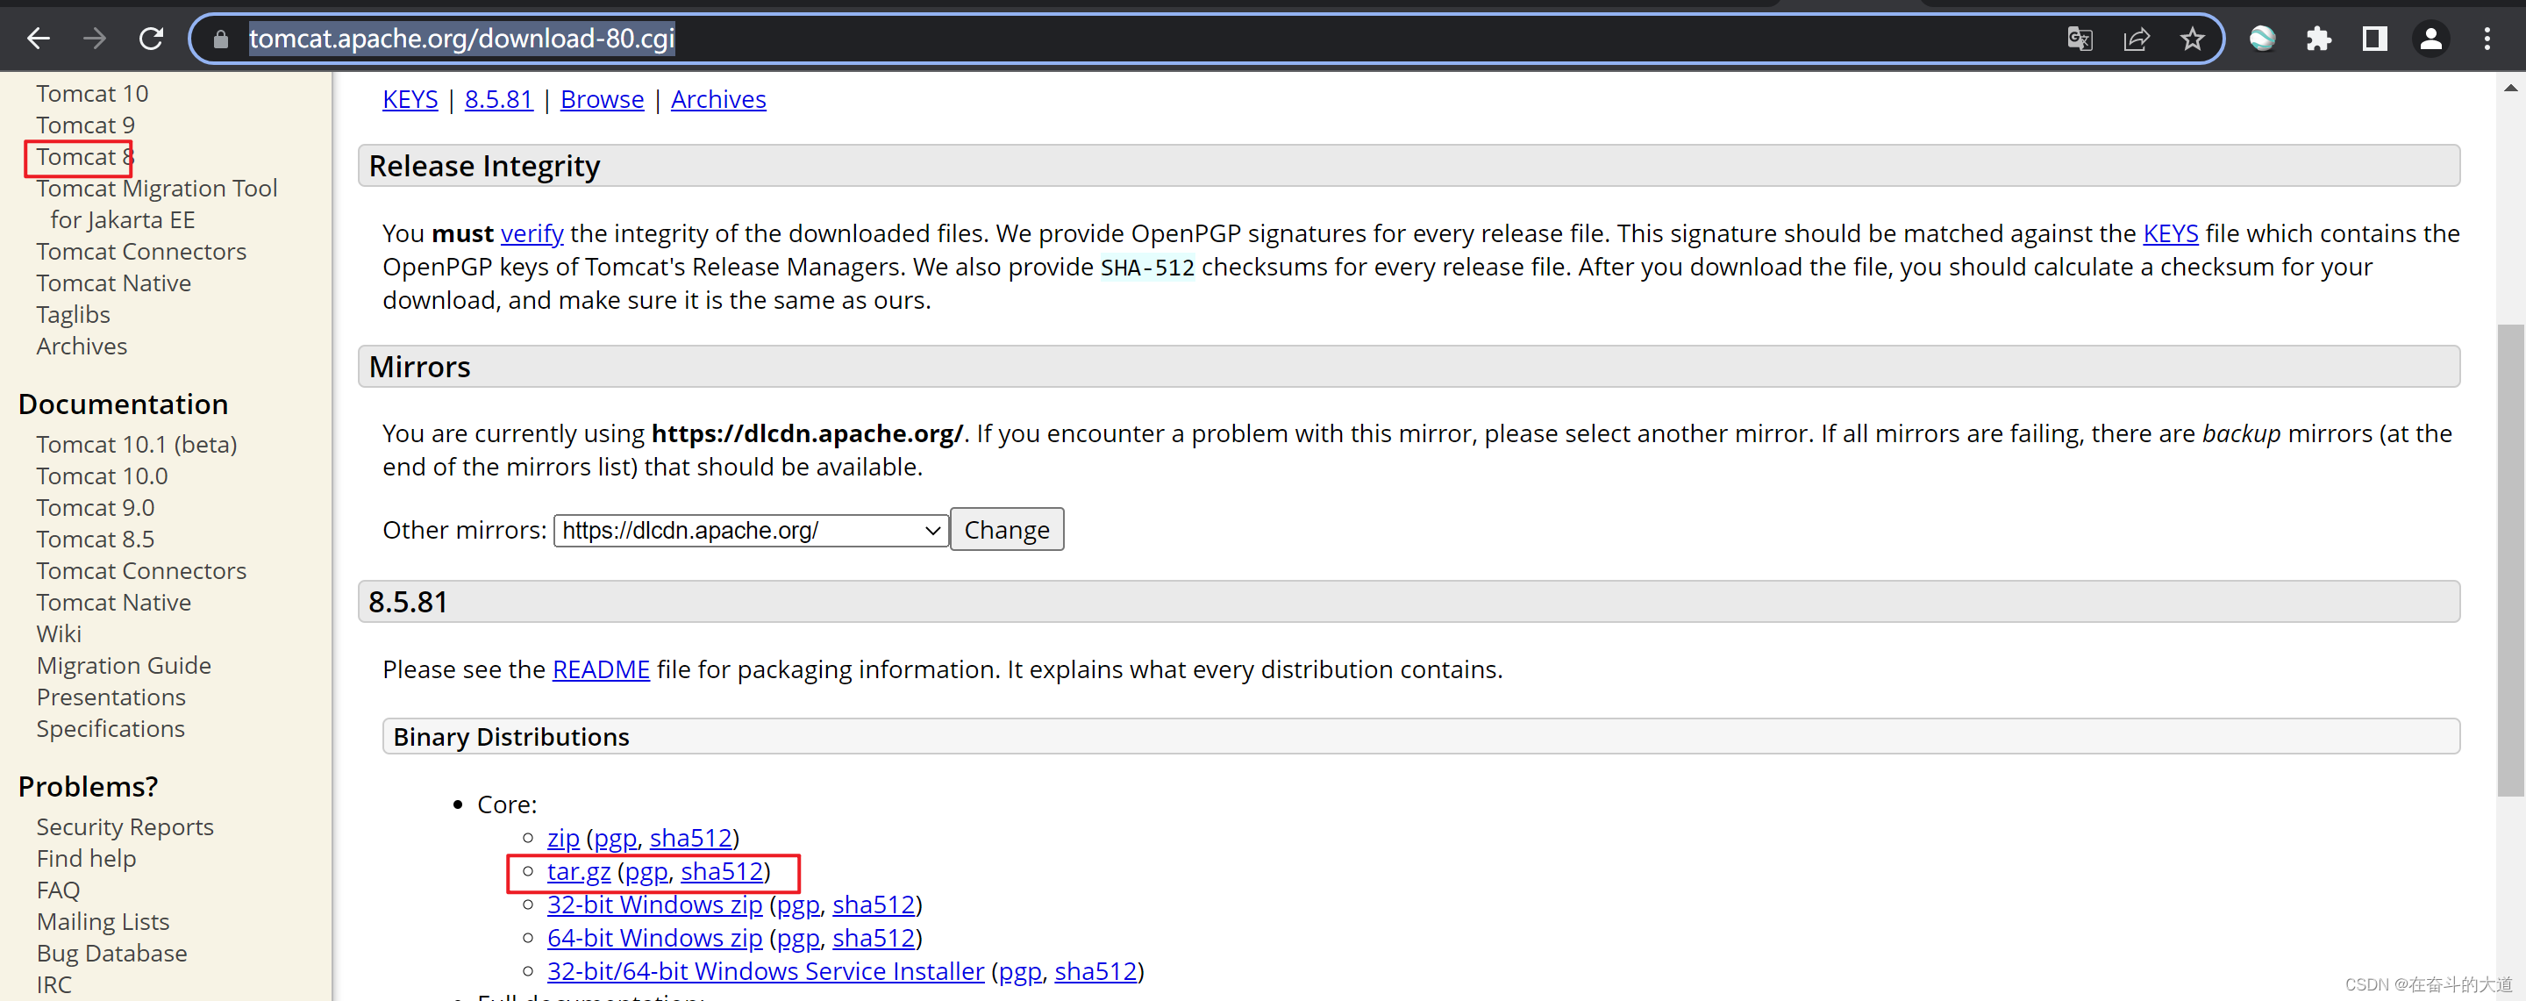Viewport: 2526px width, 1001px height.
Task: Open the Chrome profile avatar
Action: coord(2431,39)
